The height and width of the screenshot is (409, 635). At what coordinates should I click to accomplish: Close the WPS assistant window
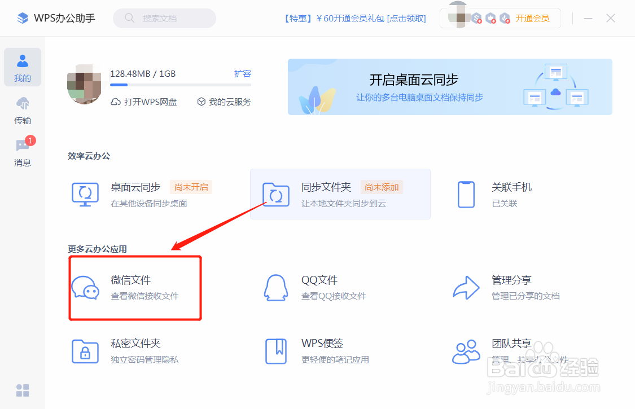point(611,18)
